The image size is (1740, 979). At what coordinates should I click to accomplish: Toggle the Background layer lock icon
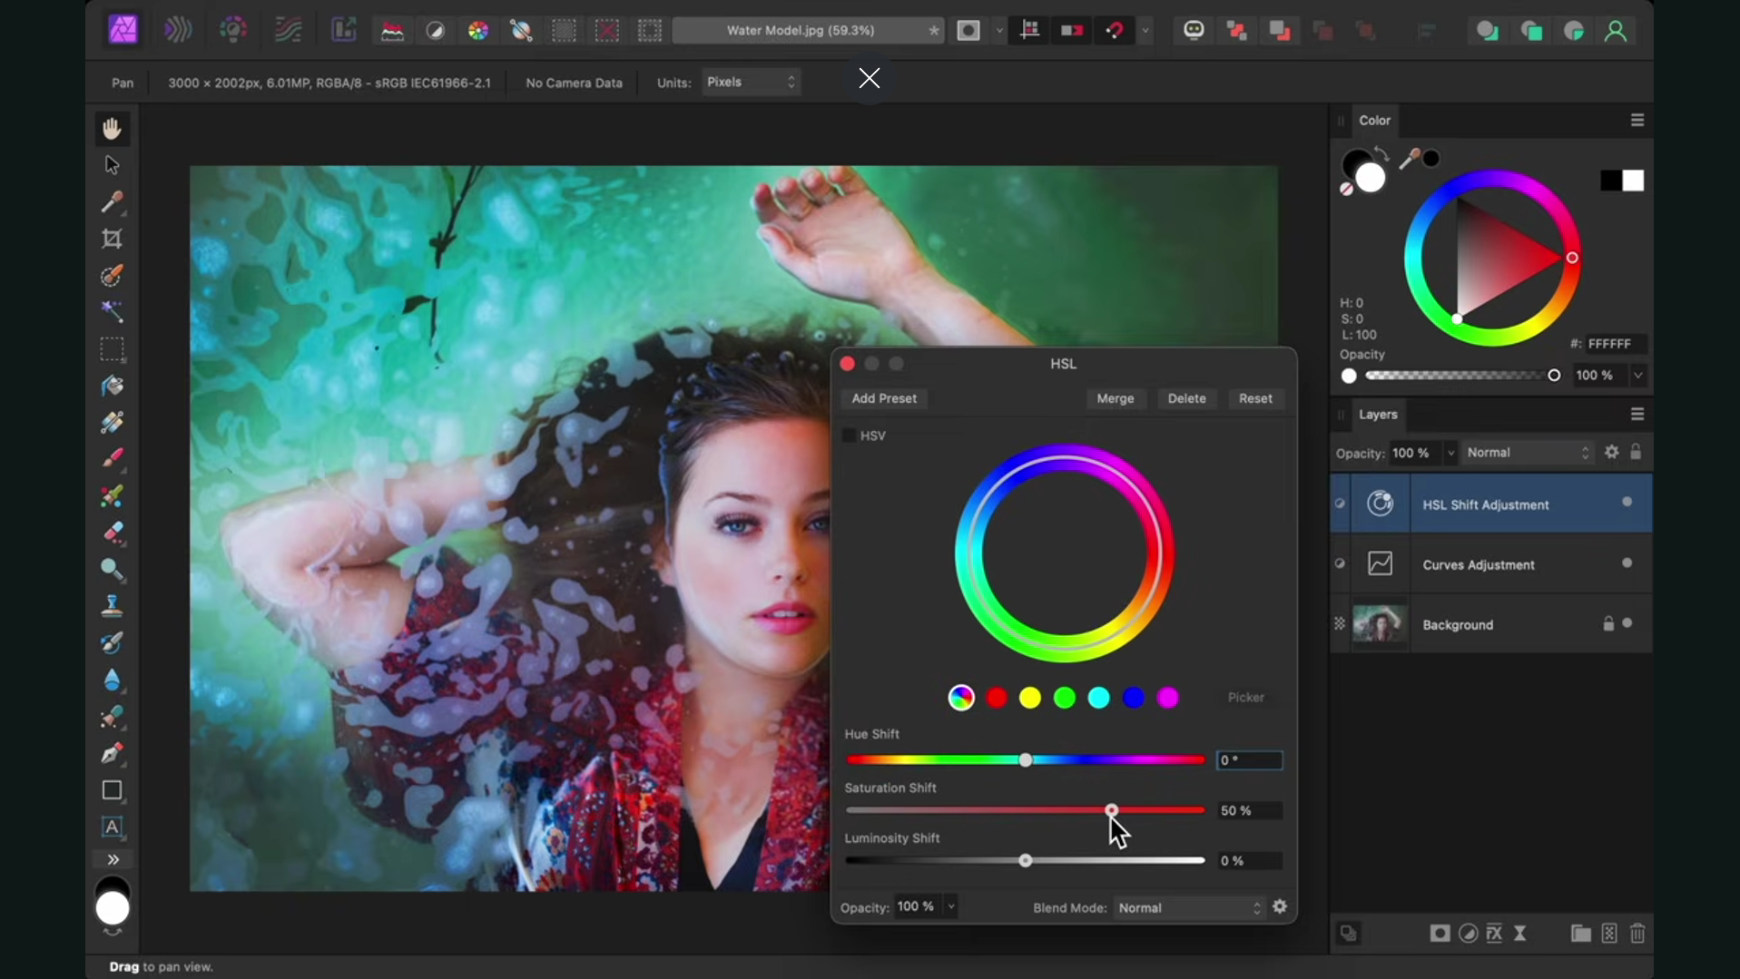click(1607, 623)
